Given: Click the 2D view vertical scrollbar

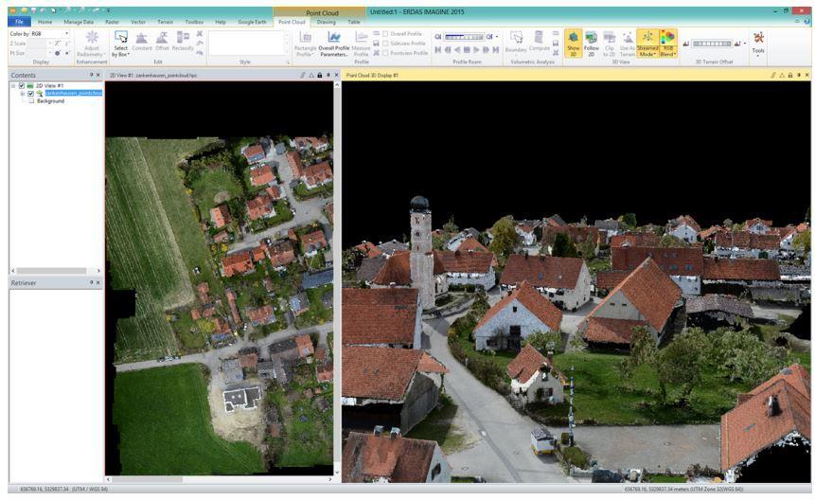Looking at the screenshot, I should tap(337, 275).
